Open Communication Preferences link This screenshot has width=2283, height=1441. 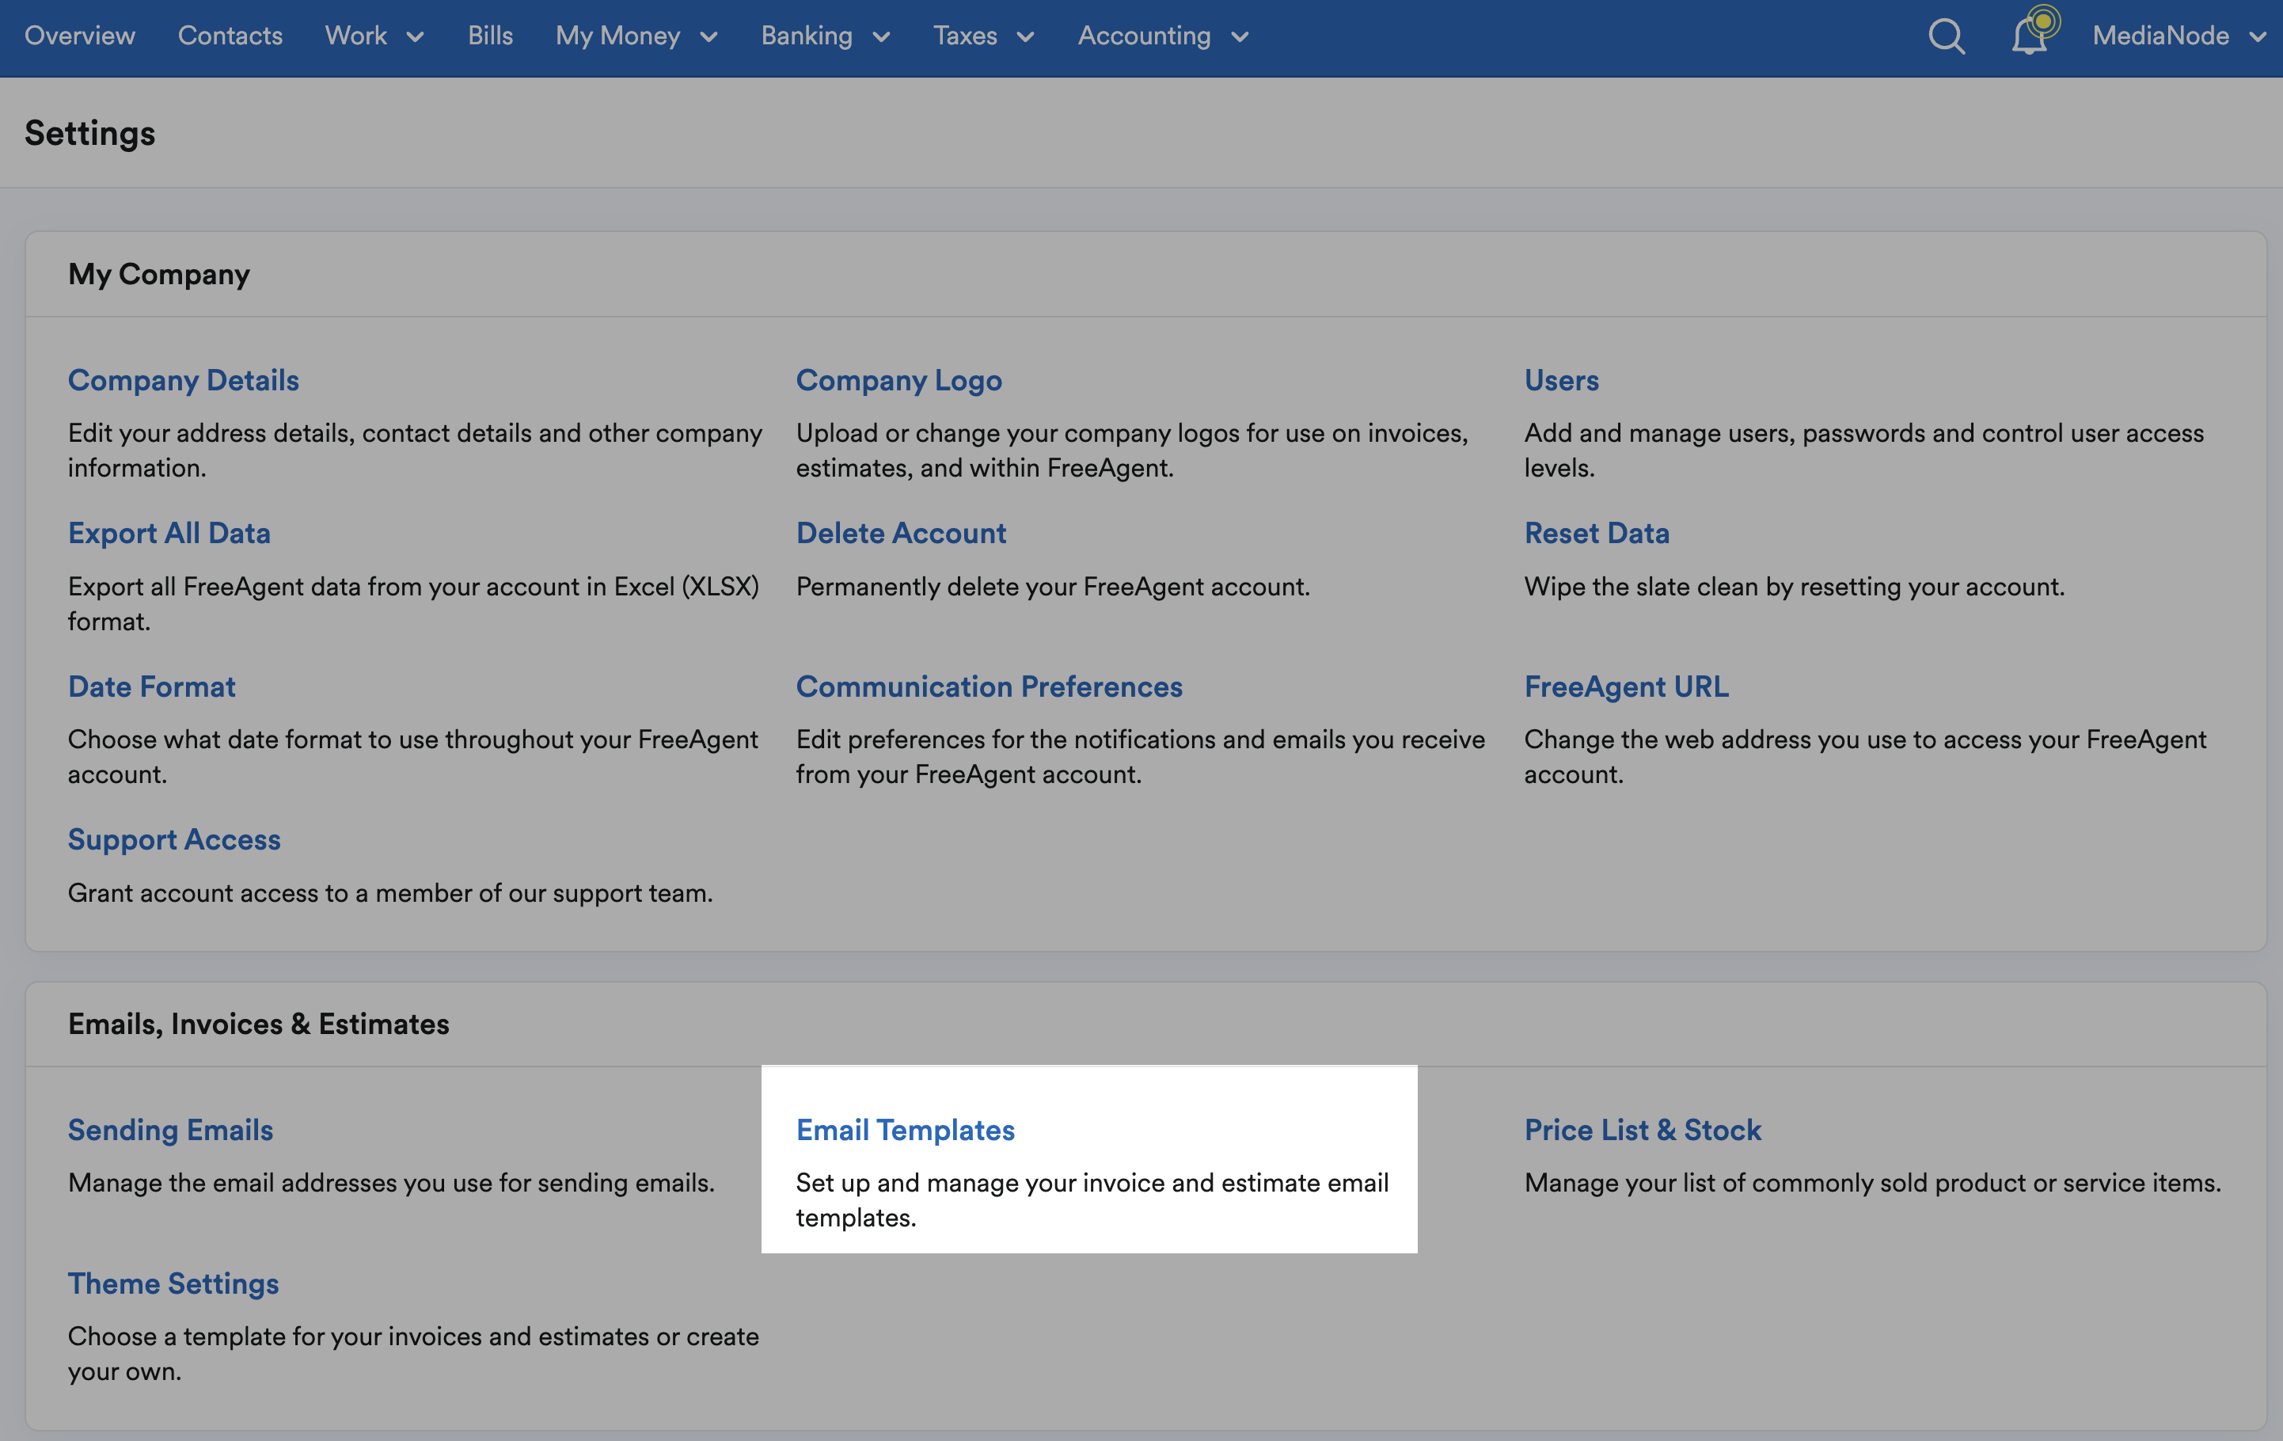click(989, 686)
